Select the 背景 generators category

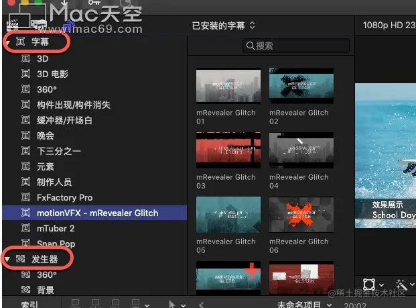(94, 290)
